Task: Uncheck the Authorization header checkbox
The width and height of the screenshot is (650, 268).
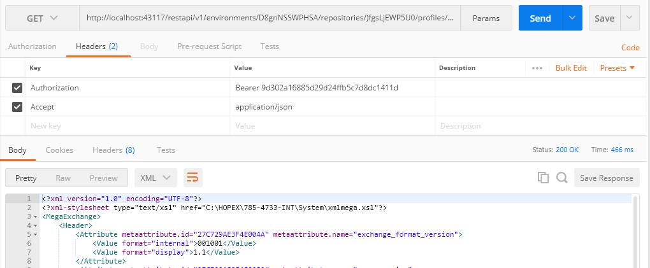Action: point(17,88)
